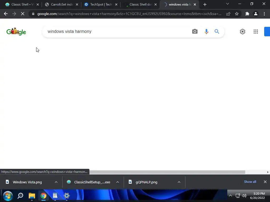Show hidden system tray icons

click(x=230, y=196)
